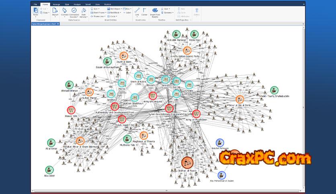
Task: Click the vertical chart scrollbar
Action: point(303,108)
